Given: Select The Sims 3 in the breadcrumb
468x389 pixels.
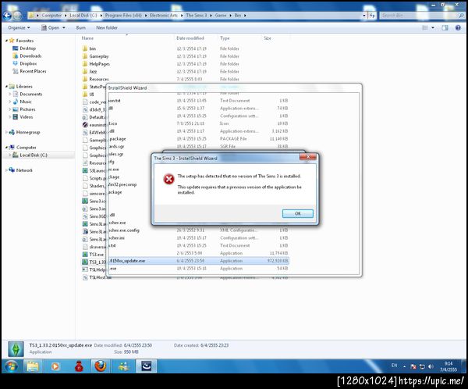Looking at the screenshot, I should [x=196, y=16].
